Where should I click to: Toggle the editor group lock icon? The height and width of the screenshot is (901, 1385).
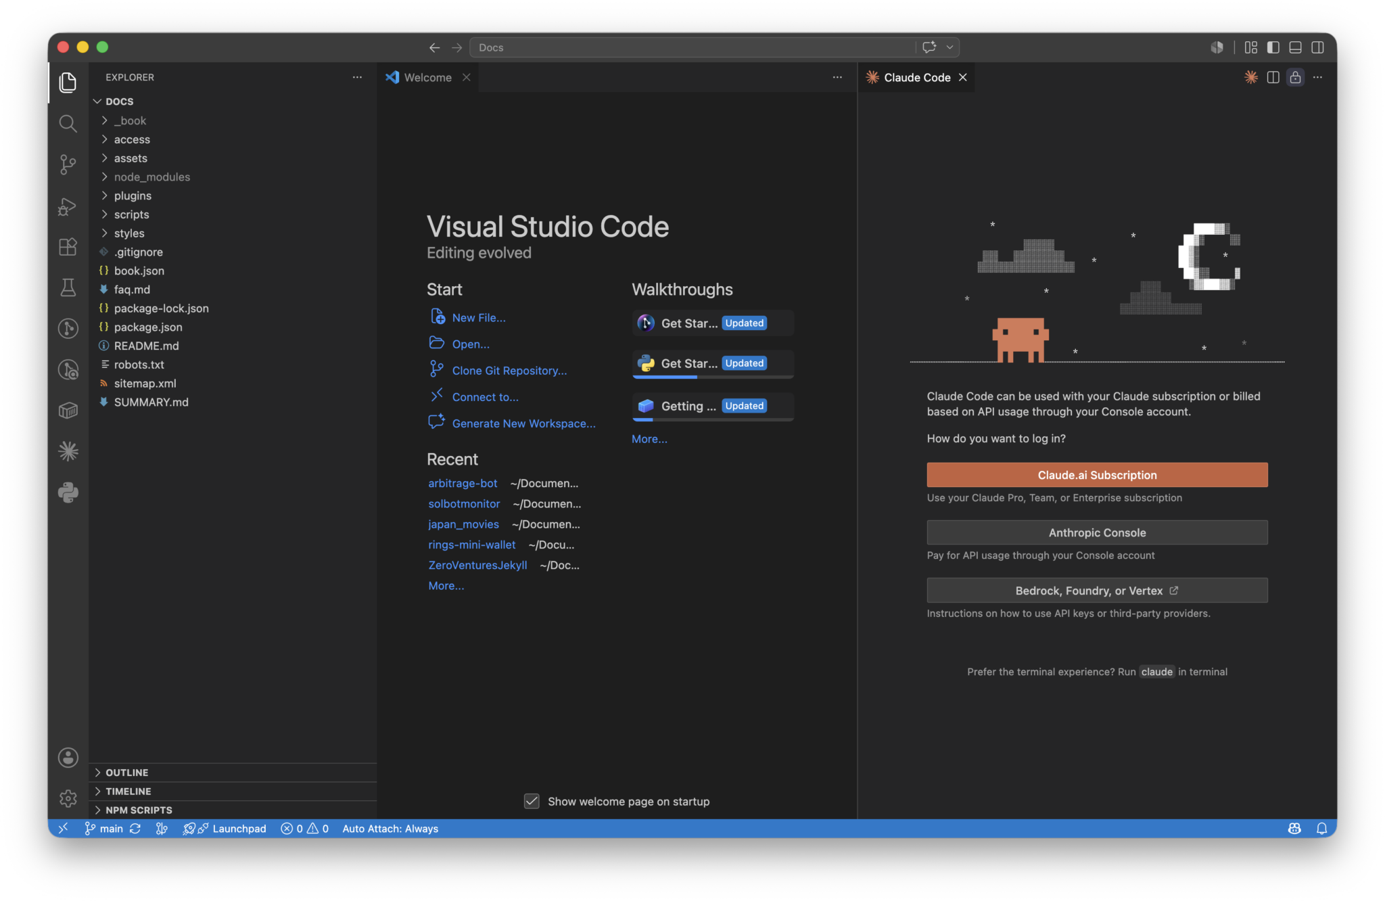point(1295,77)
